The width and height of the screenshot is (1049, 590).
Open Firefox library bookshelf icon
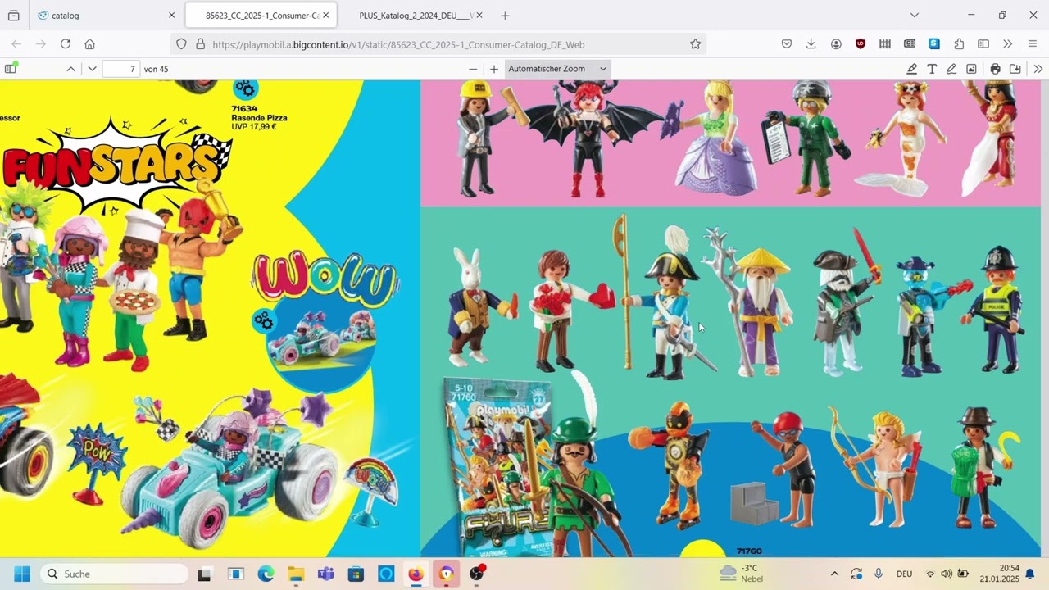(x=884, y=44)
